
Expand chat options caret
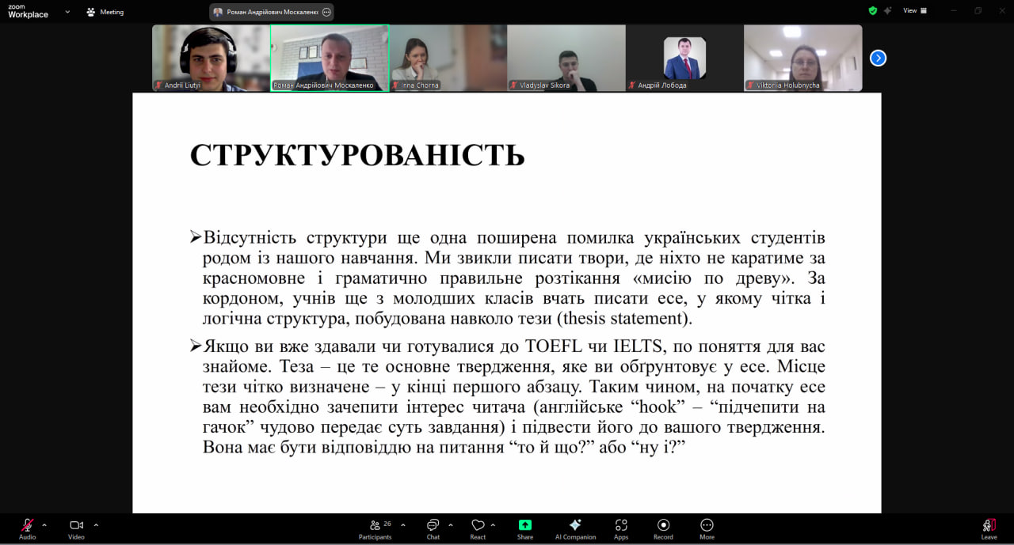click(x=451, y=524)
